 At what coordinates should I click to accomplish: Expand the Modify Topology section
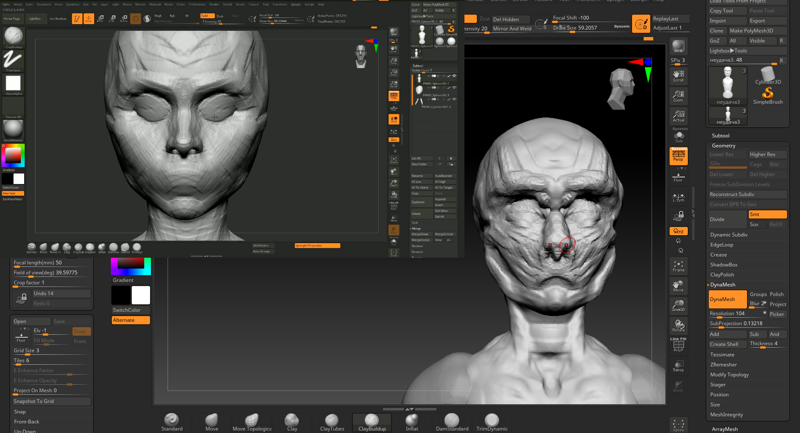pyautogui.click(x=729, y=375)
